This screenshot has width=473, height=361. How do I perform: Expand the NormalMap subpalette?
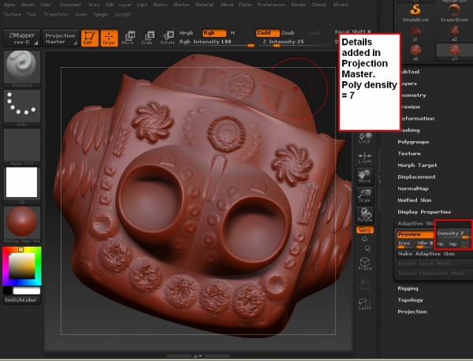(413, 189)
